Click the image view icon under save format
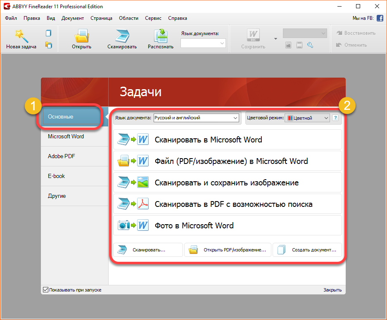The width and height of the screenshot is (387, 320). [288, 45]
